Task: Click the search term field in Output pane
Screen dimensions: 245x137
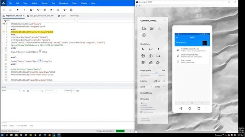Action: click(50, 91)
